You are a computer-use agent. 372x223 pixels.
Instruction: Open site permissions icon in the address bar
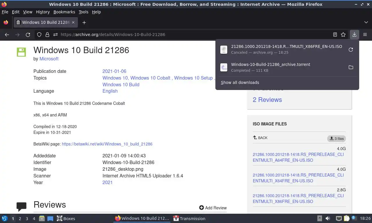(56, 35)
